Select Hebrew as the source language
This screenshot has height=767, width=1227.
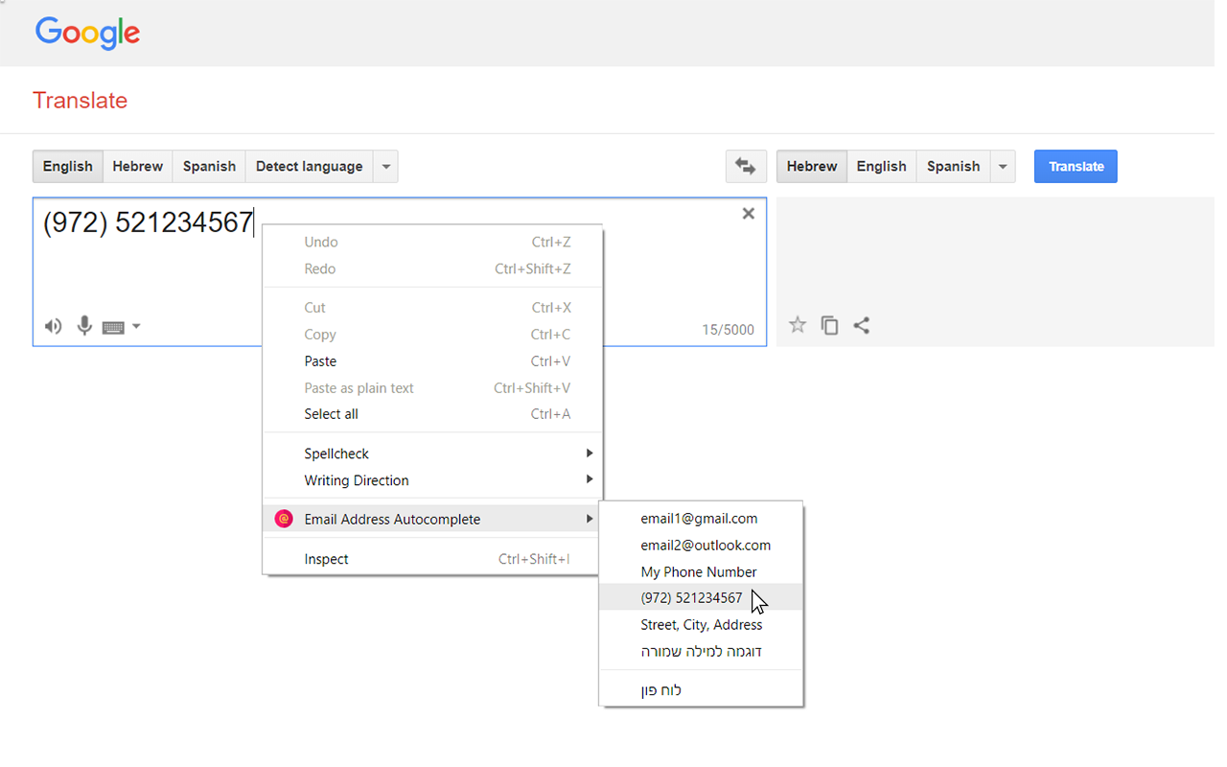pyautogui.click(x=138, y=166)
